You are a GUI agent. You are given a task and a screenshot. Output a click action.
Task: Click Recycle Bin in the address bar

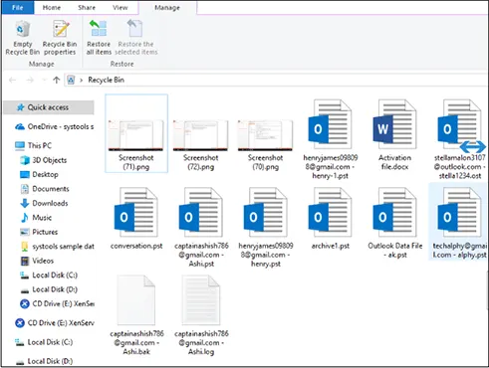coord(106,80)
